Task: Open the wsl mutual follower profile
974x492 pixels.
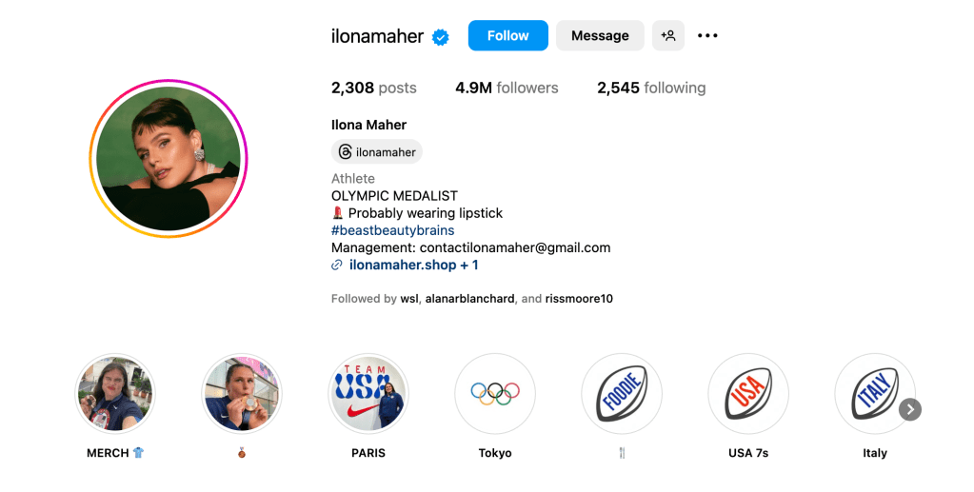Action: pyautogui.click(x=409, y=299)
